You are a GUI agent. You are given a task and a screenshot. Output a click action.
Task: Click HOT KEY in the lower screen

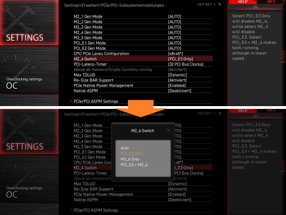point(205,113)
